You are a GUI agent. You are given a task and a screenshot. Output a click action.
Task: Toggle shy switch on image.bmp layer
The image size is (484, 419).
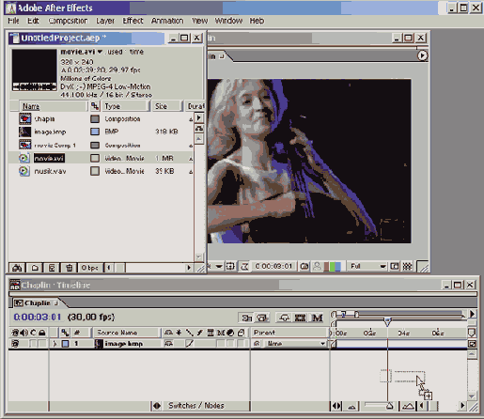[x=168, y=344]
